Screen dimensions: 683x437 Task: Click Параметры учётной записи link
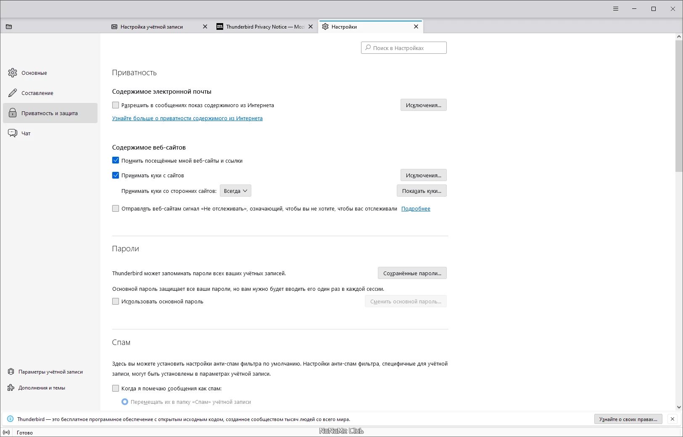pyautogui.click(x=50, y=372)
